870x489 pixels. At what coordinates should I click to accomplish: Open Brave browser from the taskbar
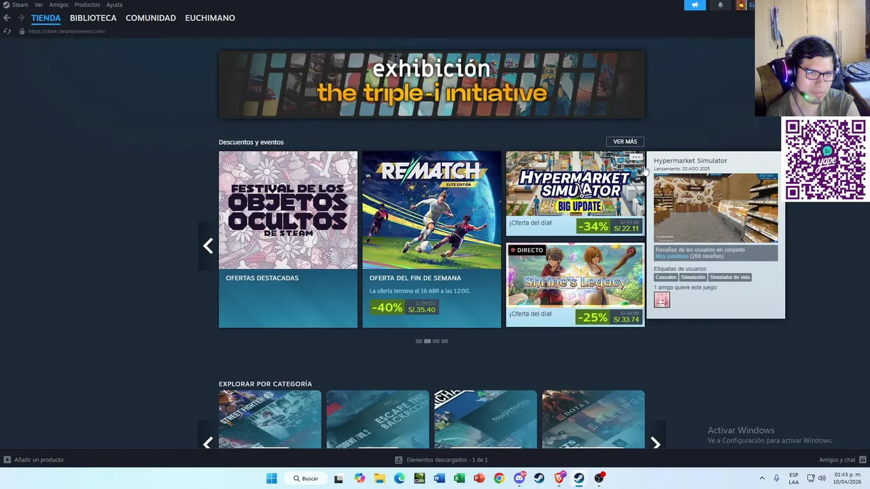[x=559, y=478]
